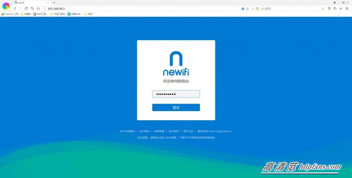Select the newifi browser tab
Image resolution: width=352 pixels, height=178 pixels.
coord(31,3)
